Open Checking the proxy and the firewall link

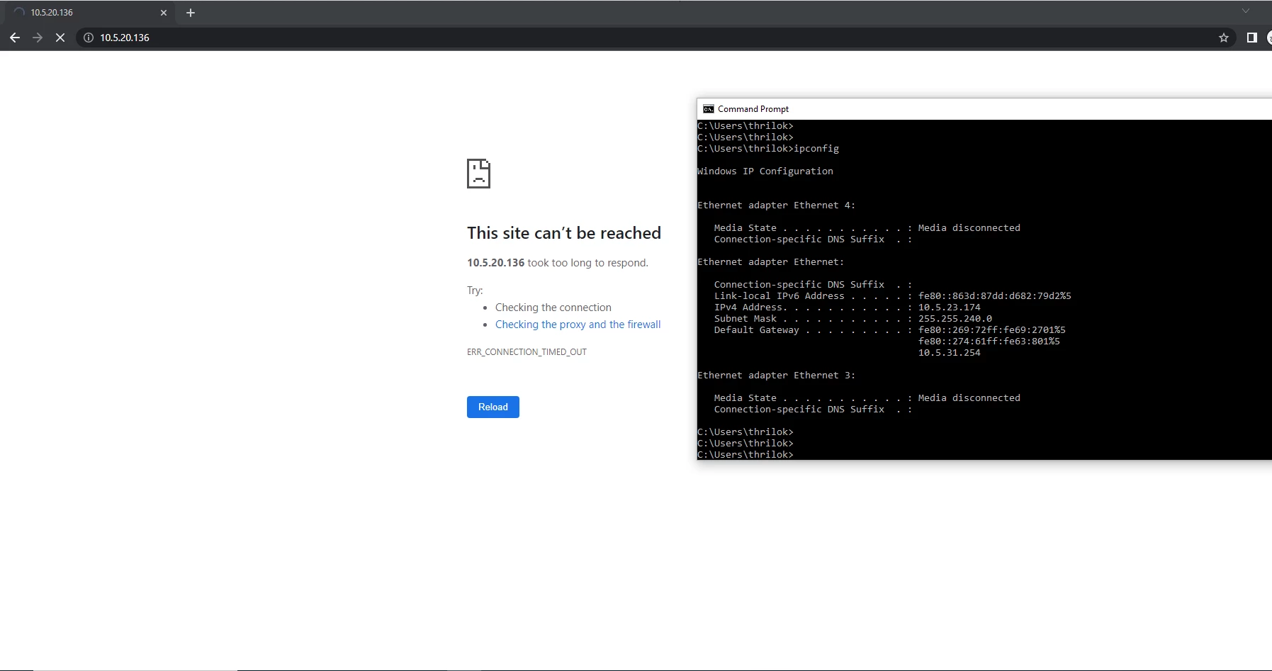[578, 325]
